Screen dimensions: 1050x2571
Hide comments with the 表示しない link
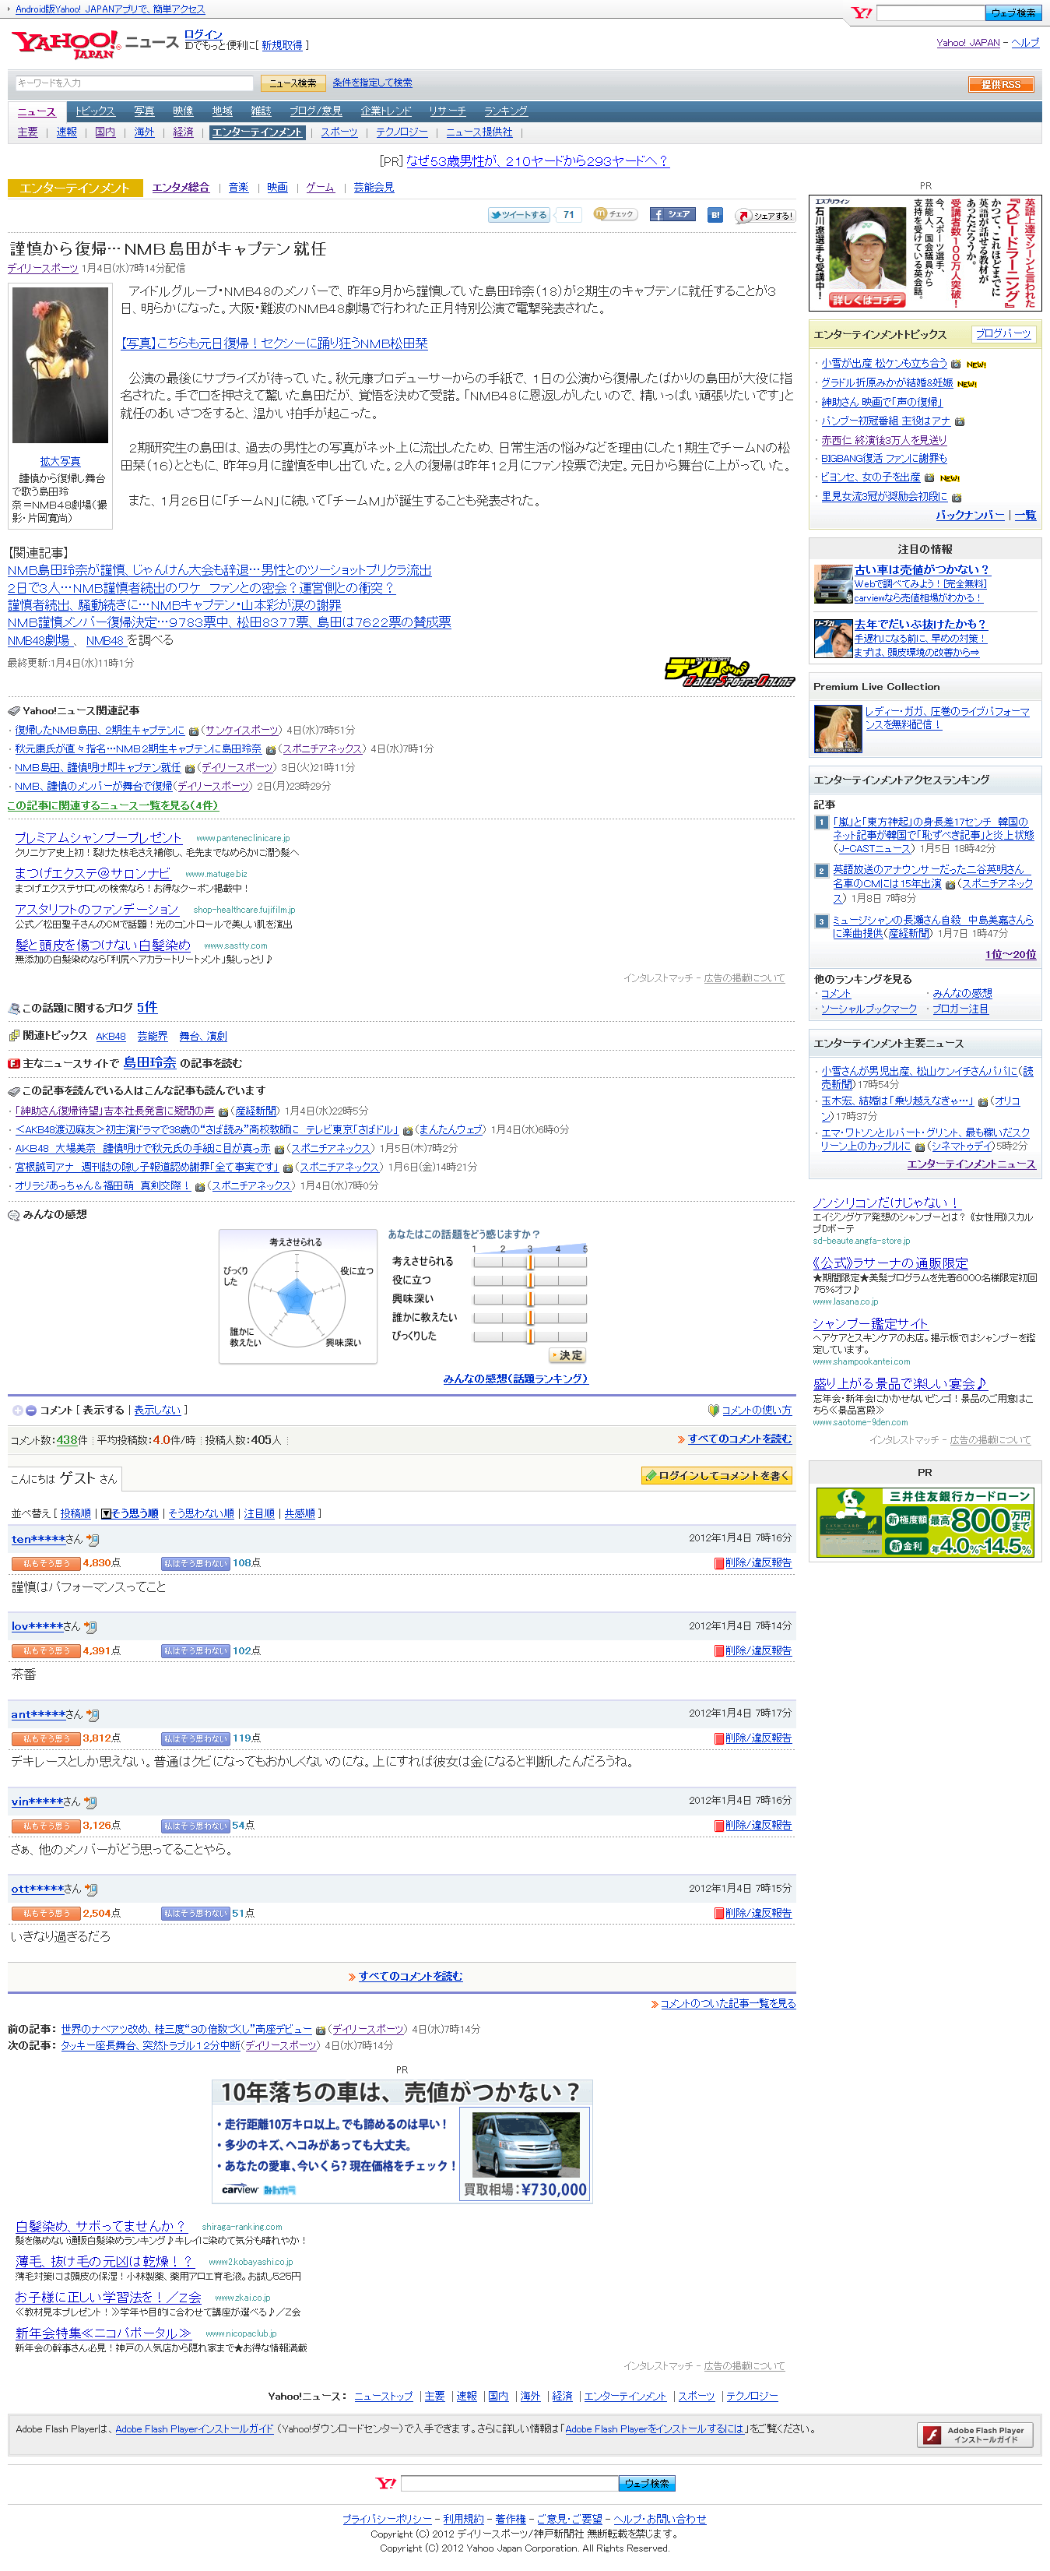click(x=157, y=1411)
